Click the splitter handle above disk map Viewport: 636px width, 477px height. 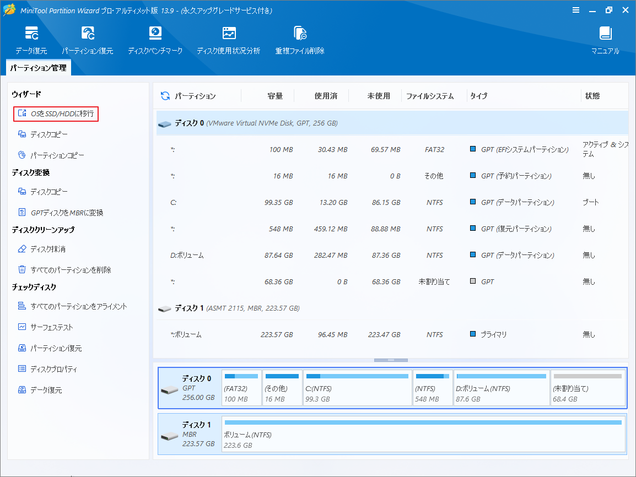391,360
